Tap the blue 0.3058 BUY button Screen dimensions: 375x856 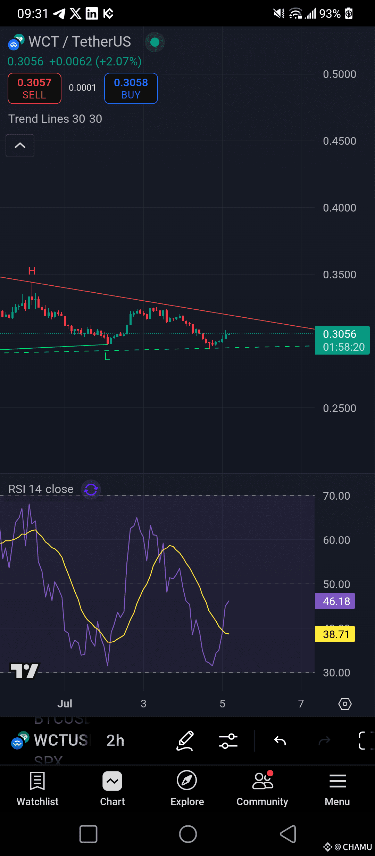(x=131, y=88)
